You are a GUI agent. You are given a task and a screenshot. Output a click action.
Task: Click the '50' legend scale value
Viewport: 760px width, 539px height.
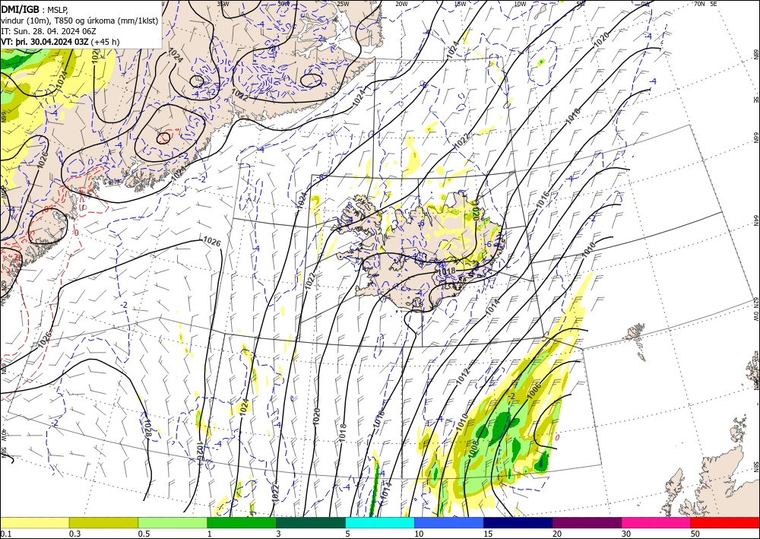(695, 534)
